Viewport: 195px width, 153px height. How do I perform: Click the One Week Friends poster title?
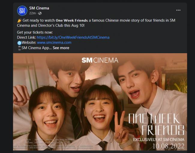156,124
